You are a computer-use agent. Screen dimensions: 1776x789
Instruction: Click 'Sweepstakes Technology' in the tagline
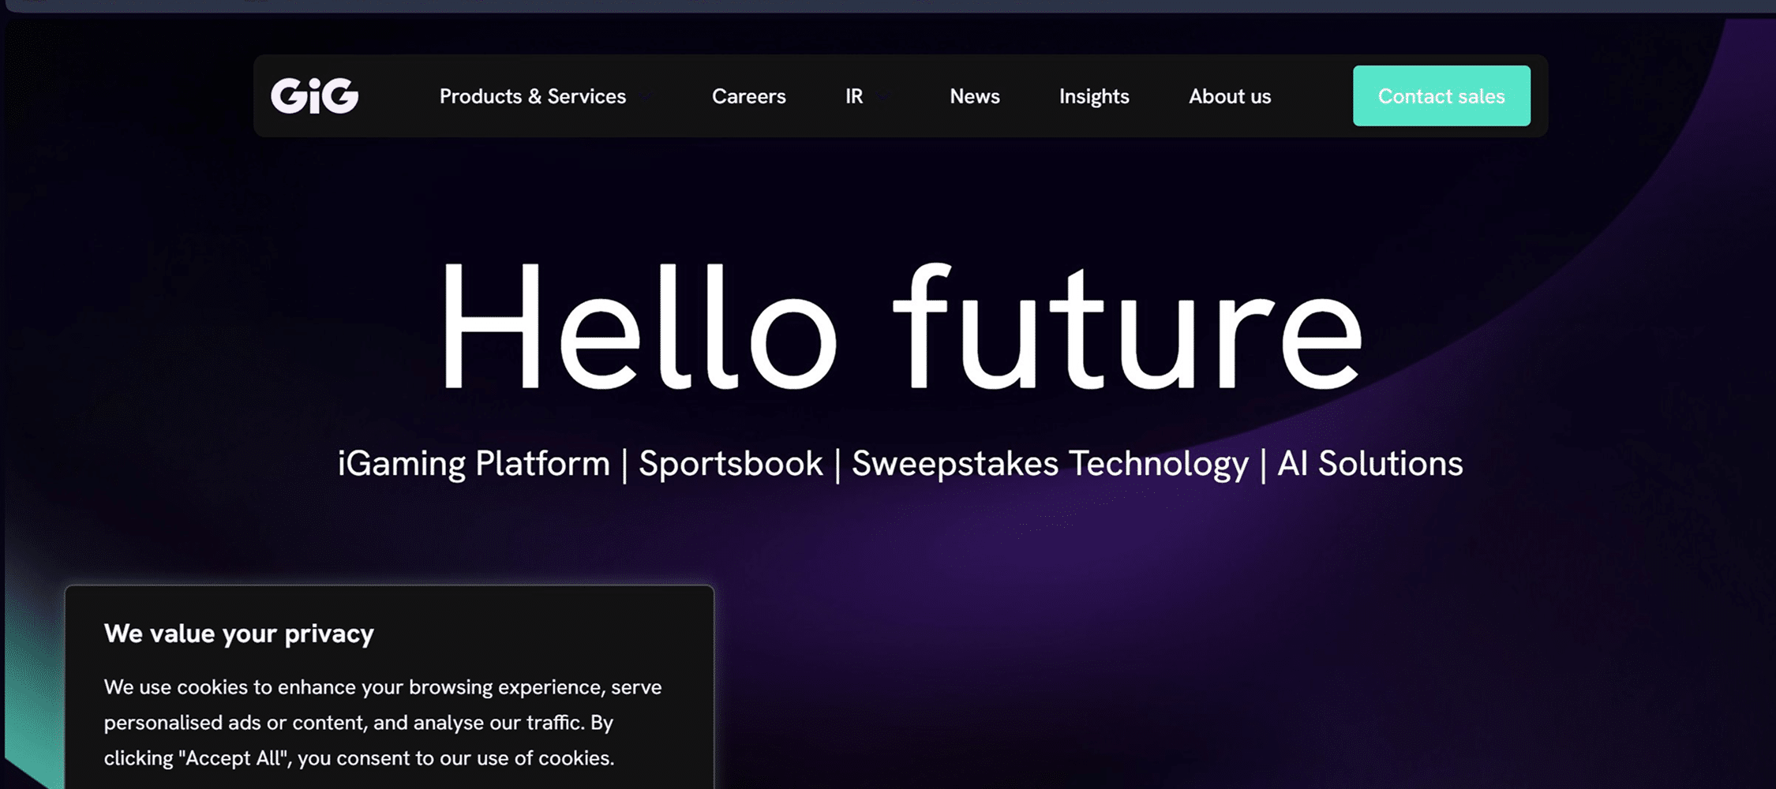tap(1051, 464)
